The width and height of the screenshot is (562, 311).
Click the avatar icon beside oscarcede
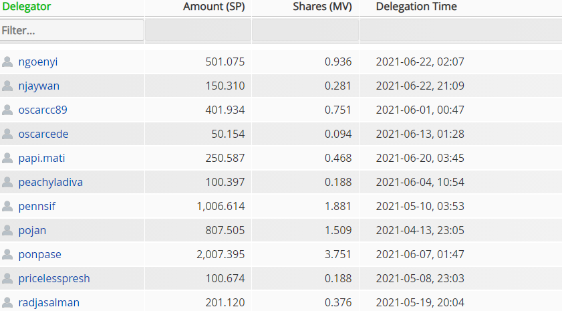coord(7,134)
